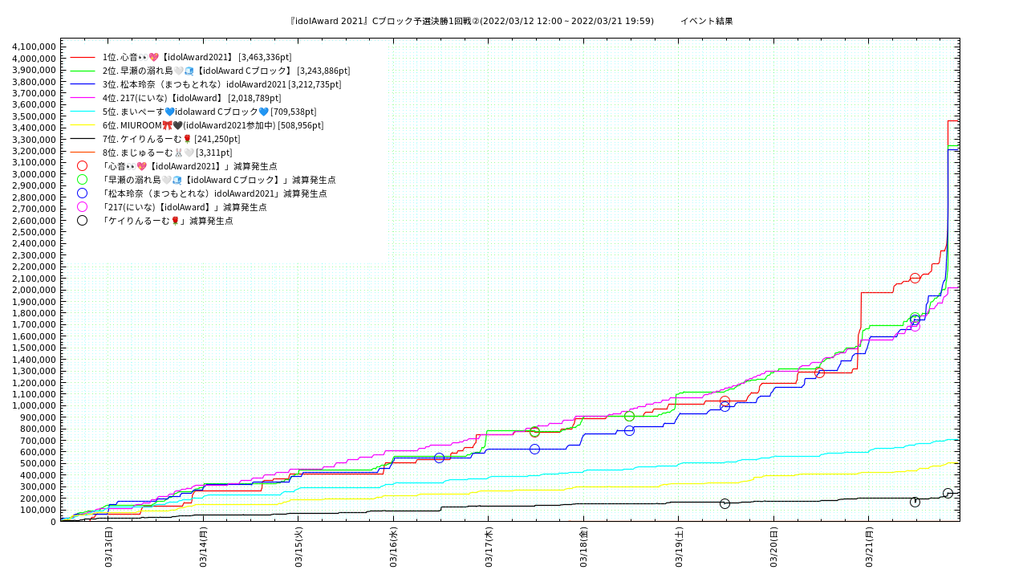Select the yellow line swatch beside 6位 MIUROOM
1027x578 pixels.
pyautogui.click(x=82, y=125)
